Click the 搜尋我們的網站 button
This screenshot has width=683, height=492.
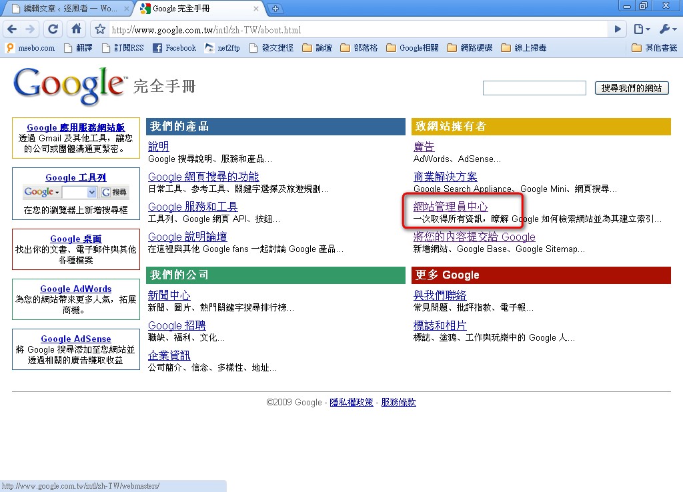pos(632,88)
